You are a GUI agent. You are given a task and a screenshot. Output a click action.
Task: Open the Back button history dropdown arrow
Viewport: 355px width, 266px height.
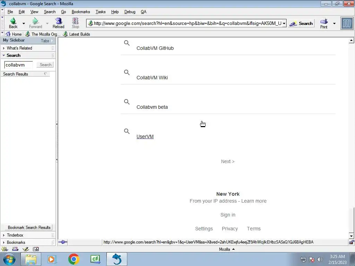point(24,23)
